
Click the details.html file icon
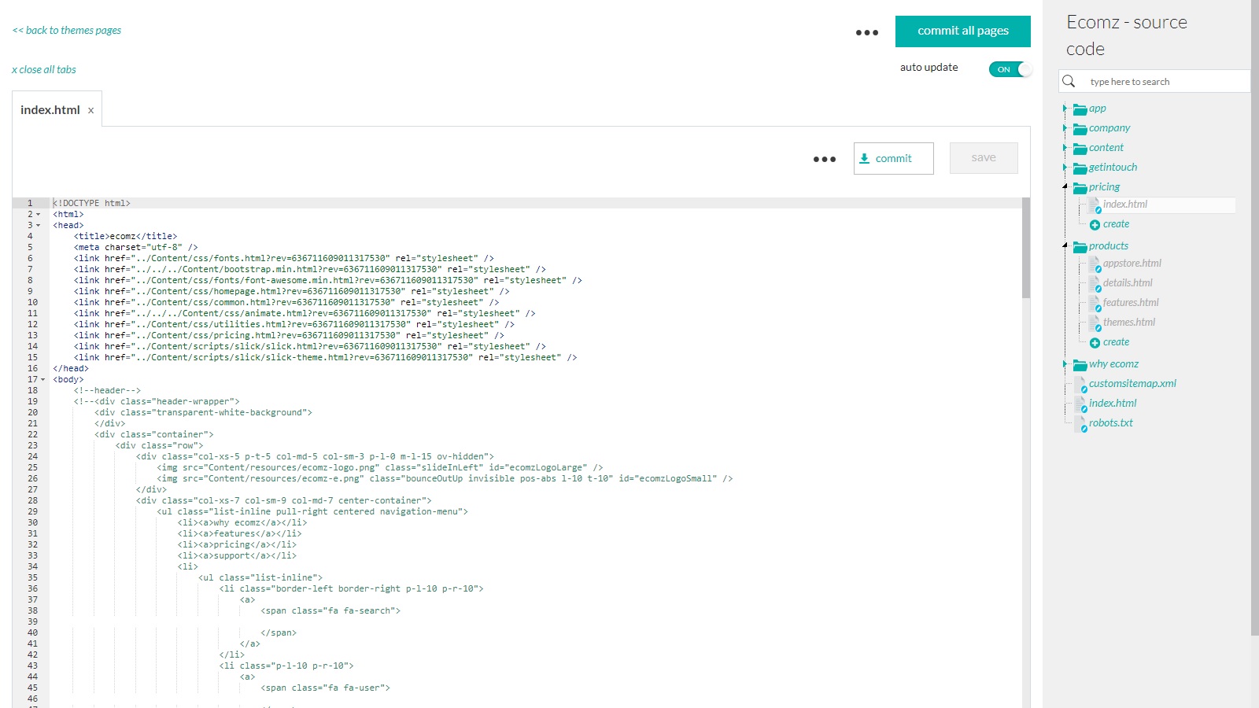[x=1095, y=284]
